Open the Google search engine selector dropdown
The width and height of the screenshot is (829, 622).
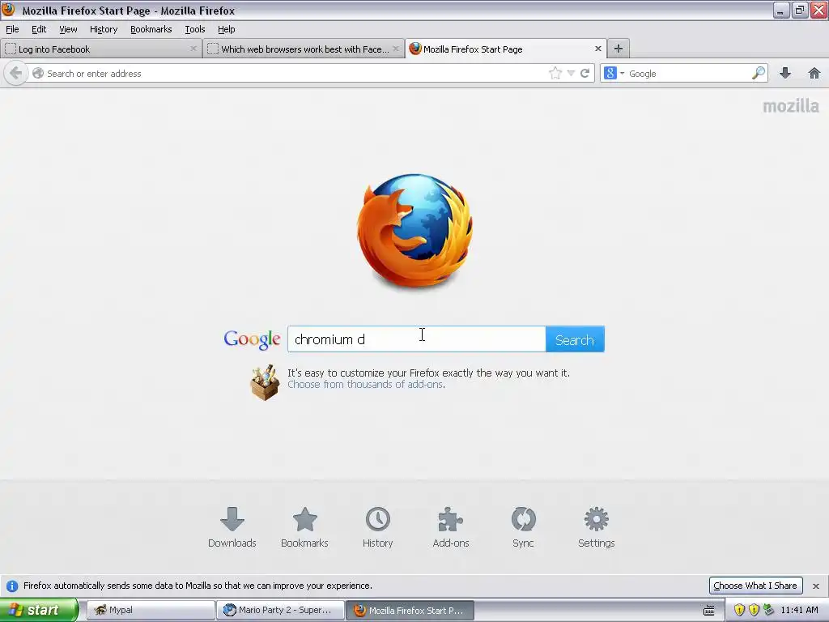tap(614, 73)
